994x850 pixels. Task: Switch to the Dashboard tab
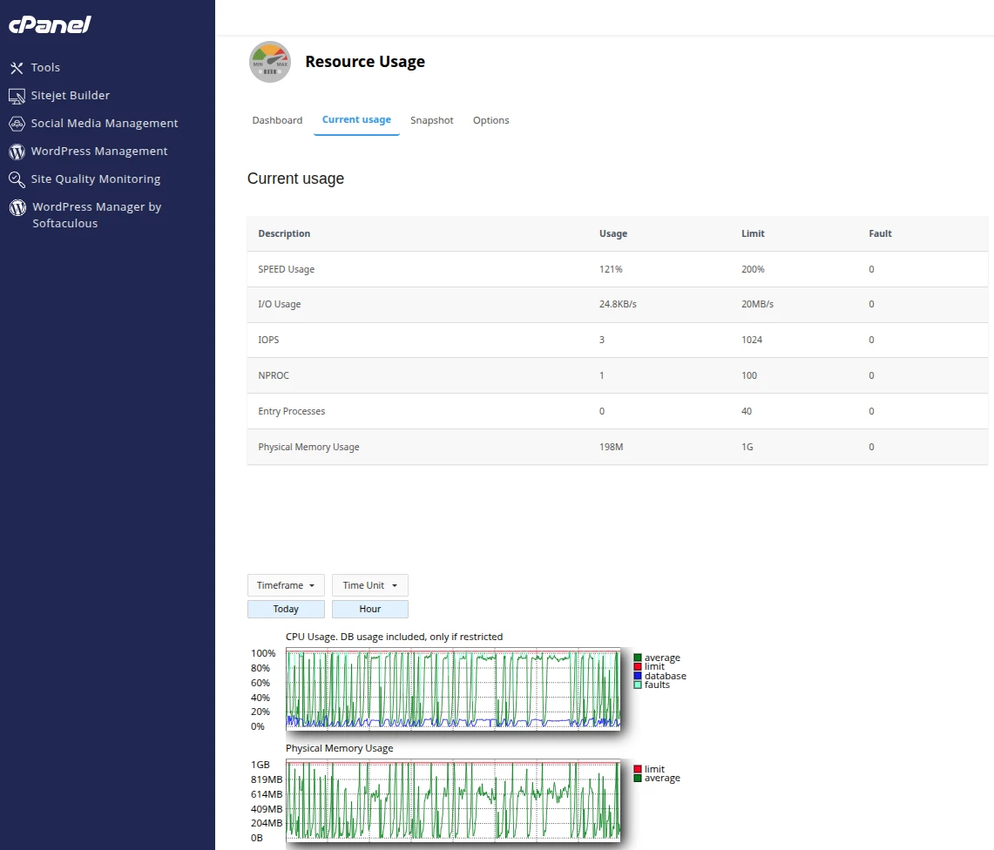pyautogui.click(x=277, y=120)
